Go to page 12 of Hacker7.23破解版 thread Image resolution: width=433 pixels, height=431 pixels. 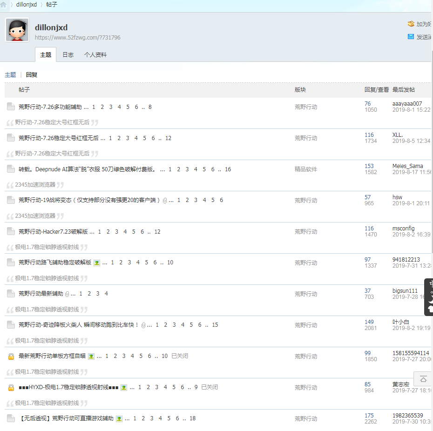pyautogui.click(x=157, y=232)
